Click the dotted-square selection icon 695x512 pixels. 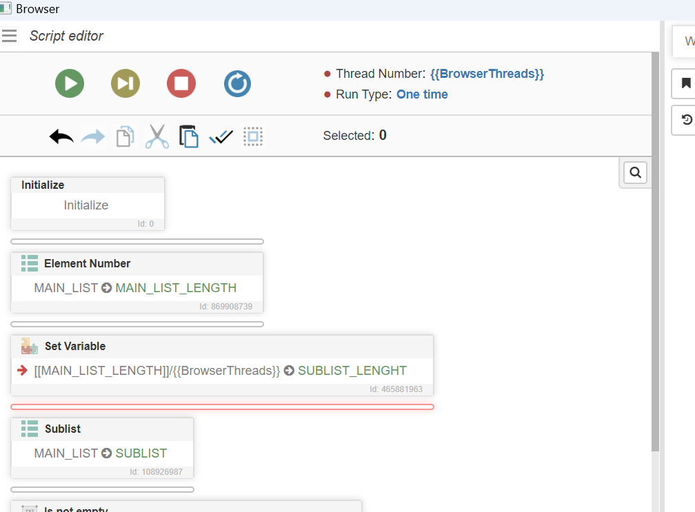click(253, 136)
